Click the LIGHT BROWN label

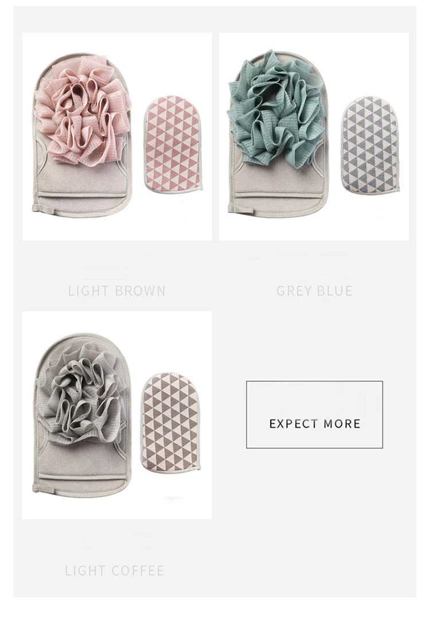[117, 291]
